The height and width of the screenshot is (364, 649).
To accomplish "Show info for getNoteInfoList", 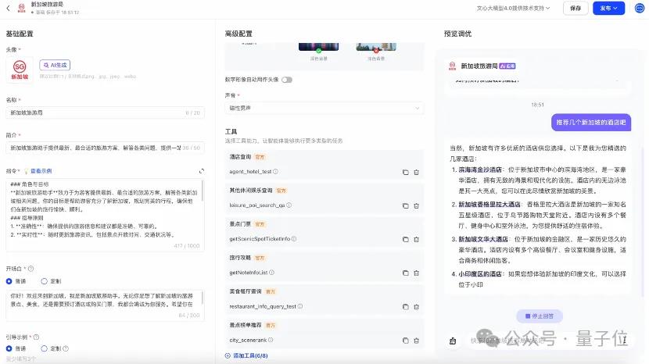I will click(272, 272).
